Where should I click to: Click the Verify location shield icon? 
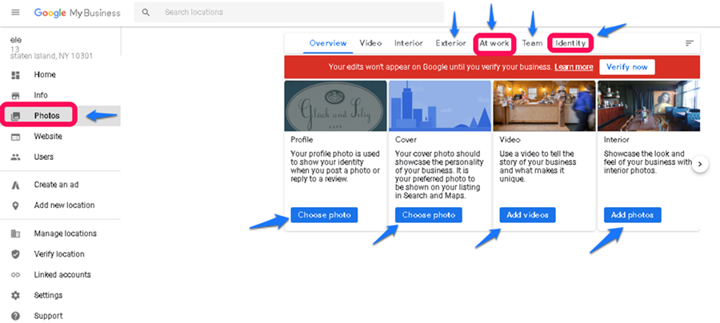(x=16, y=254)
